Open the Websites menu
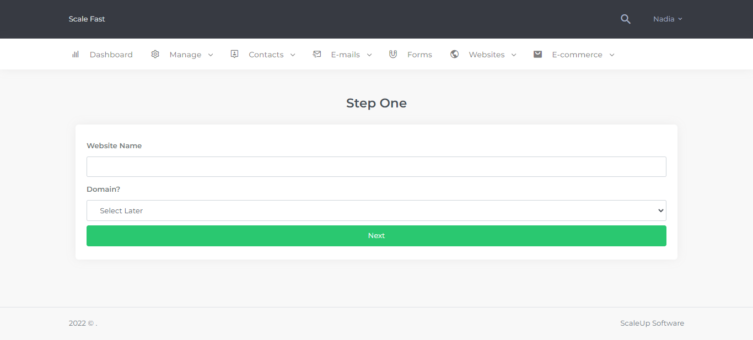The height and width of the screenshot is (340, 753). tap(483, 55)
